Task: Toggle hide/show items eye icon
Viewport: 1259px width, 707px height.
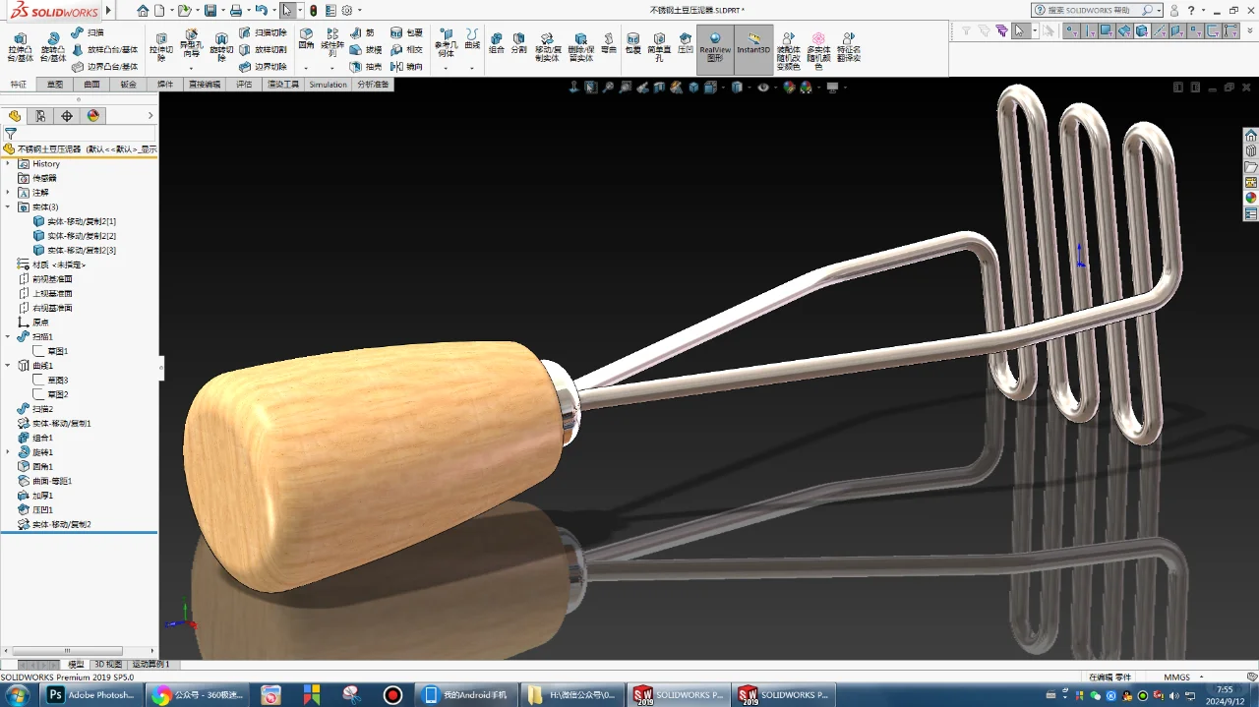Action: tap(762, 88)
